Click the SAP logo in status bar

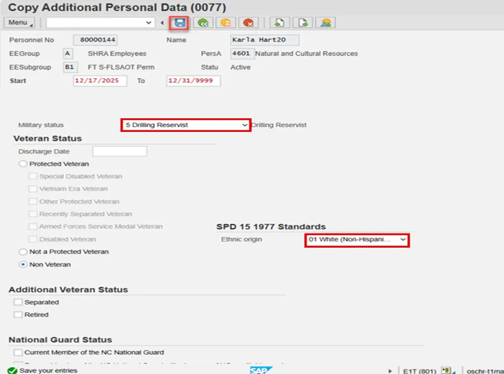tap(261, 370)
